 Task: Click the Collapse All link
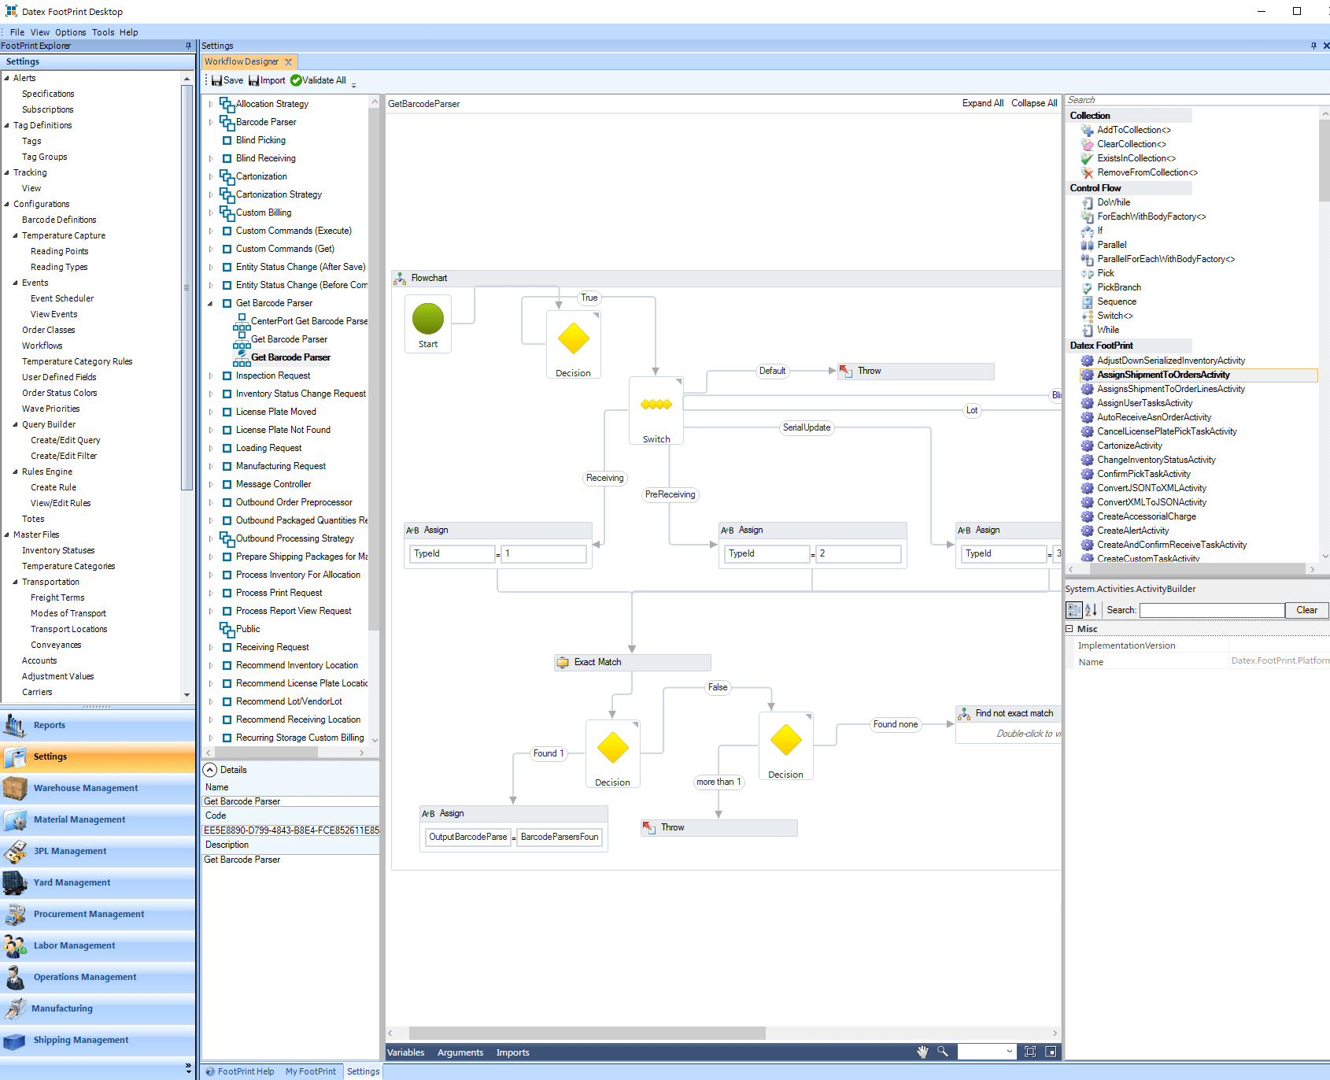1034,103
